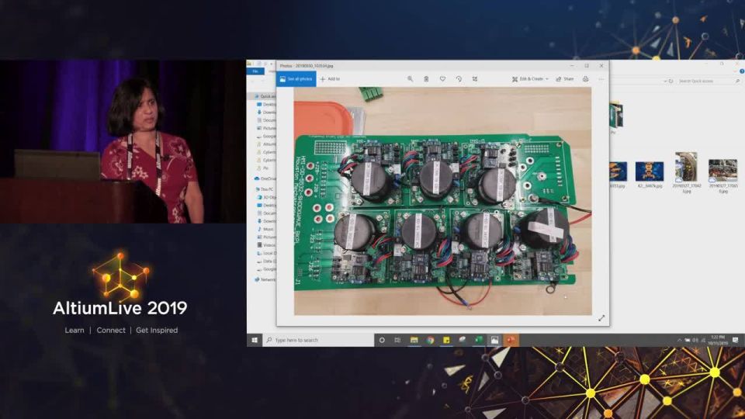Image resolution: width=745 pixels, height=419 pixels.
Task: Open File tab in File Explorer window
Action: click(255, 71)
